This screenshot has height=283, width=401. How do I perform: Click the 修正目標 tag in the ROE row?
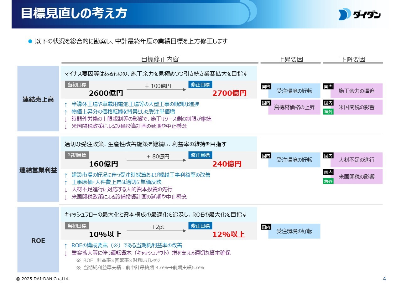coord(200,225)
